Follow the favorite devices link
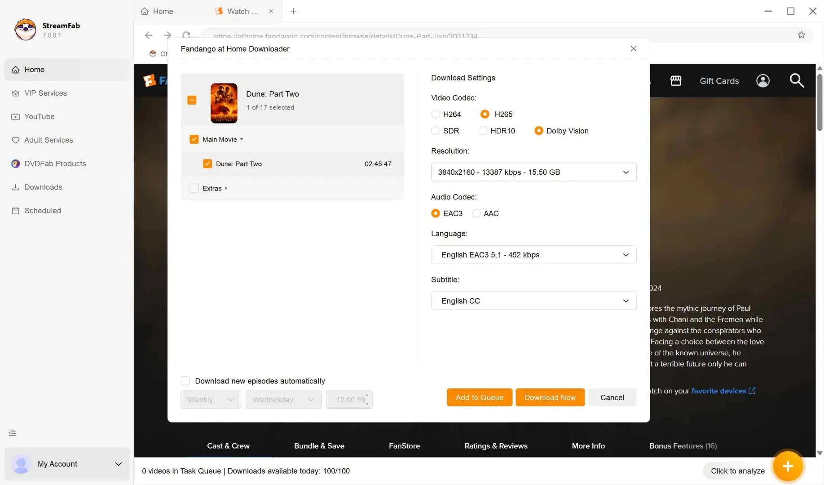 tap(723, 391)
